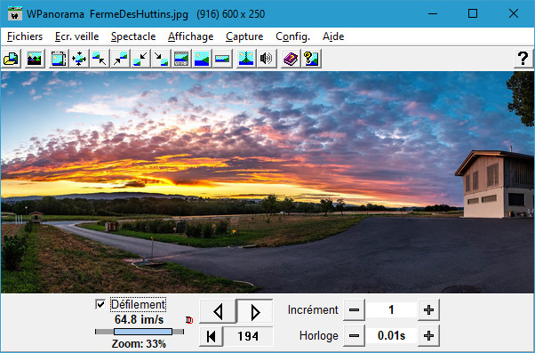The height and width of the screenshot is (353, 535).
Task: Close the WPanorama window
Action: (x=513, y=13)
